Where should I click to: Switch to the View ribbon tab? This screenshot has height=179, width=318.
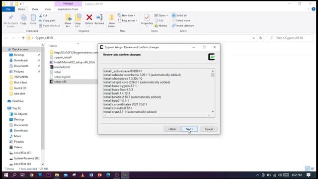click(x=48, y=9)
